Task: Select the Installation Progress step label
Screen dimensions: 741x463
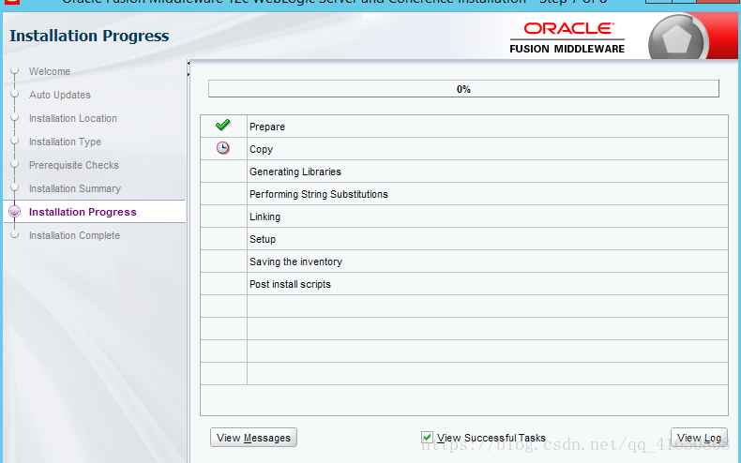Action: (x=83, y=212)
